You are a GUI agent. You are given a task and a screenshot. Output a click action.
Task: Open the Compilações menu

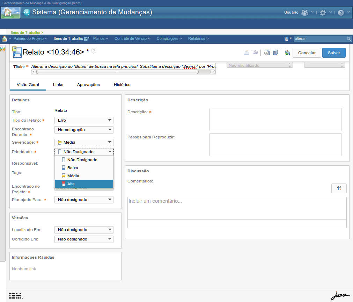click(x=169, y=39)
